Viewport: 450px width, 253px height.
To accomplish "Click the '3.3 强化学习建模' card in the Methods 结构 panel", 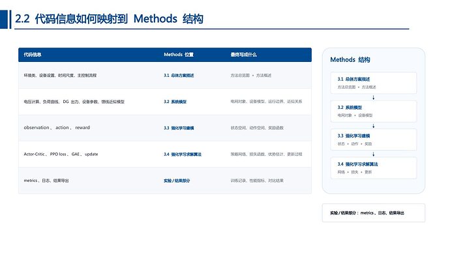I will [374, 140].
